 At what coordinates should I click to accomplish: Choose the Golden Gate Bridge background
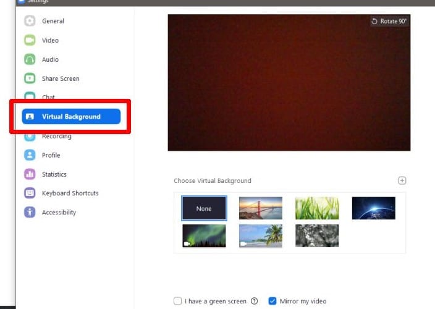click(260, 208)
